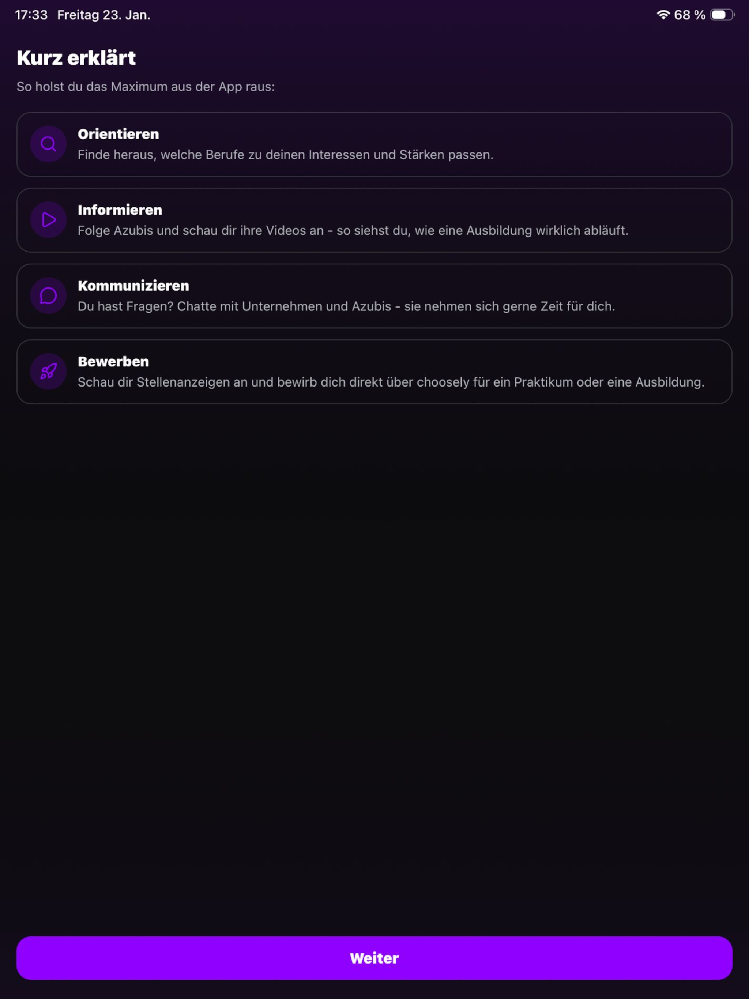Select the Informieren heading

click(120, 210)
